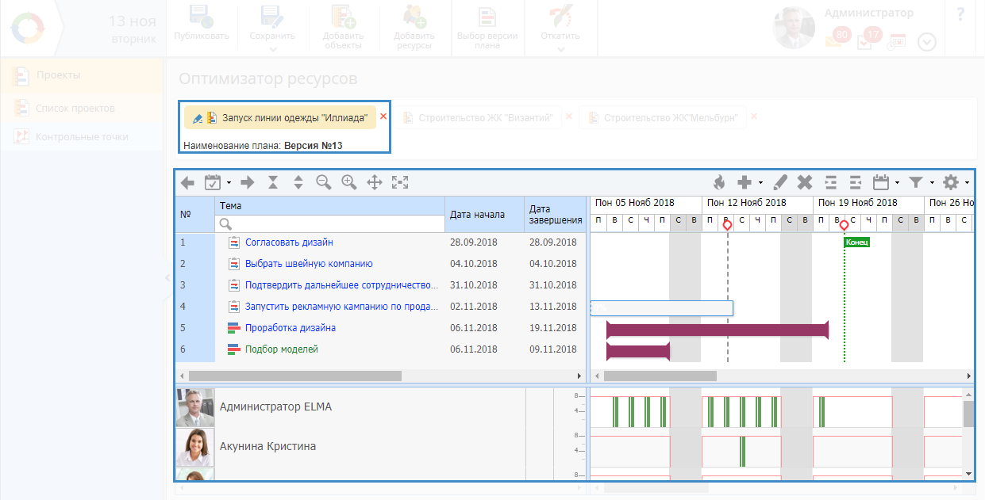Click the pencil edit icon in Gantt toolbar
The width and height of the screenshot is (985, 500).
(x=779, y=183)
